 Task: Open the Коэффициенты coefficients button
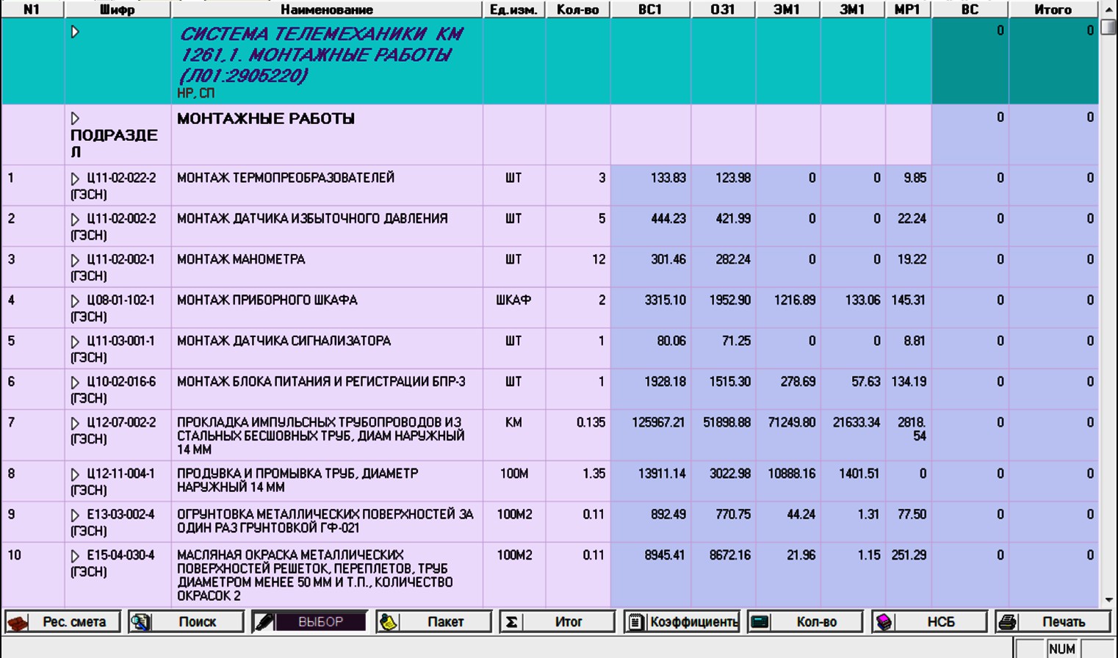[681, 622]
